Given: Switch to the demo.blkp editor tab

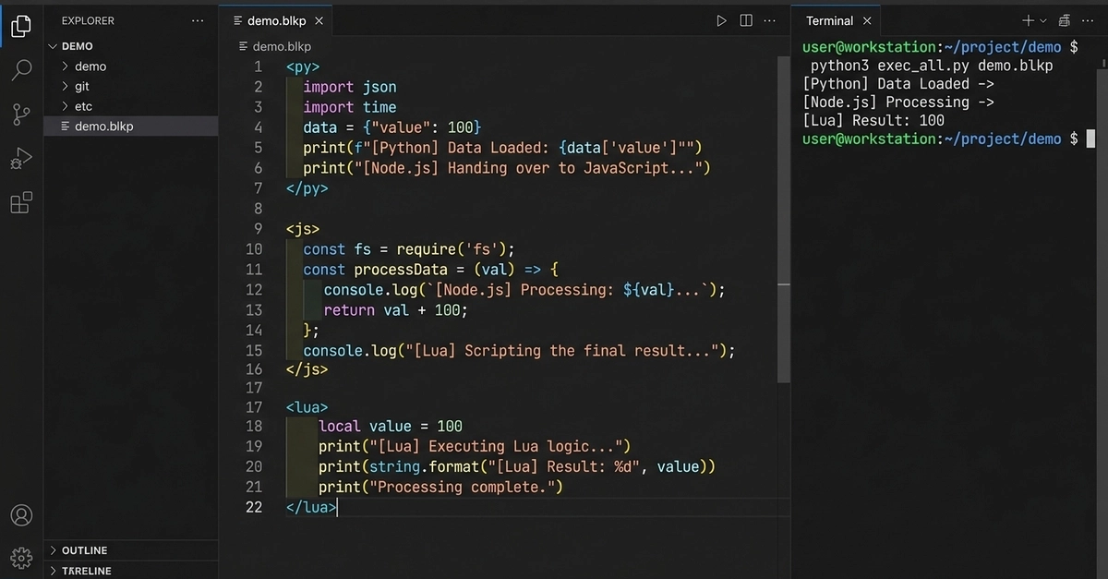Looking at the screenshot, I should pyautogui.click(x=275, y=20).
